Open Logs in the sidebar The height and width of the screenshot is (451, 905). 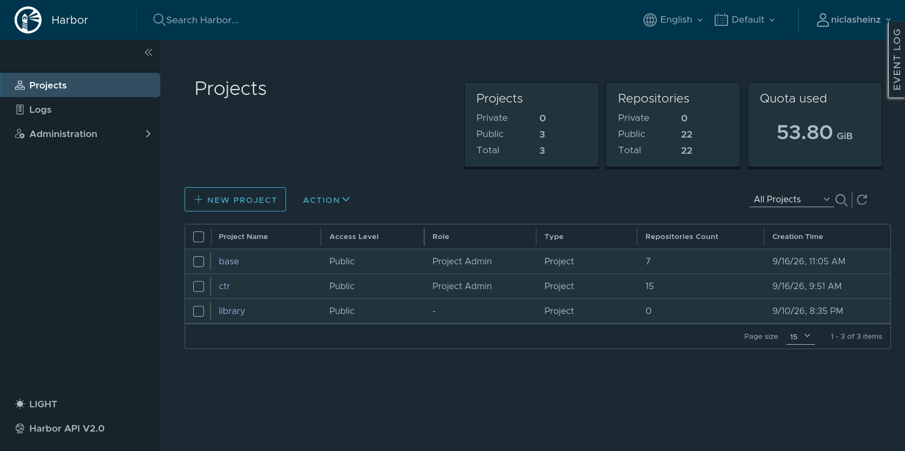click(x=80, y=110)
